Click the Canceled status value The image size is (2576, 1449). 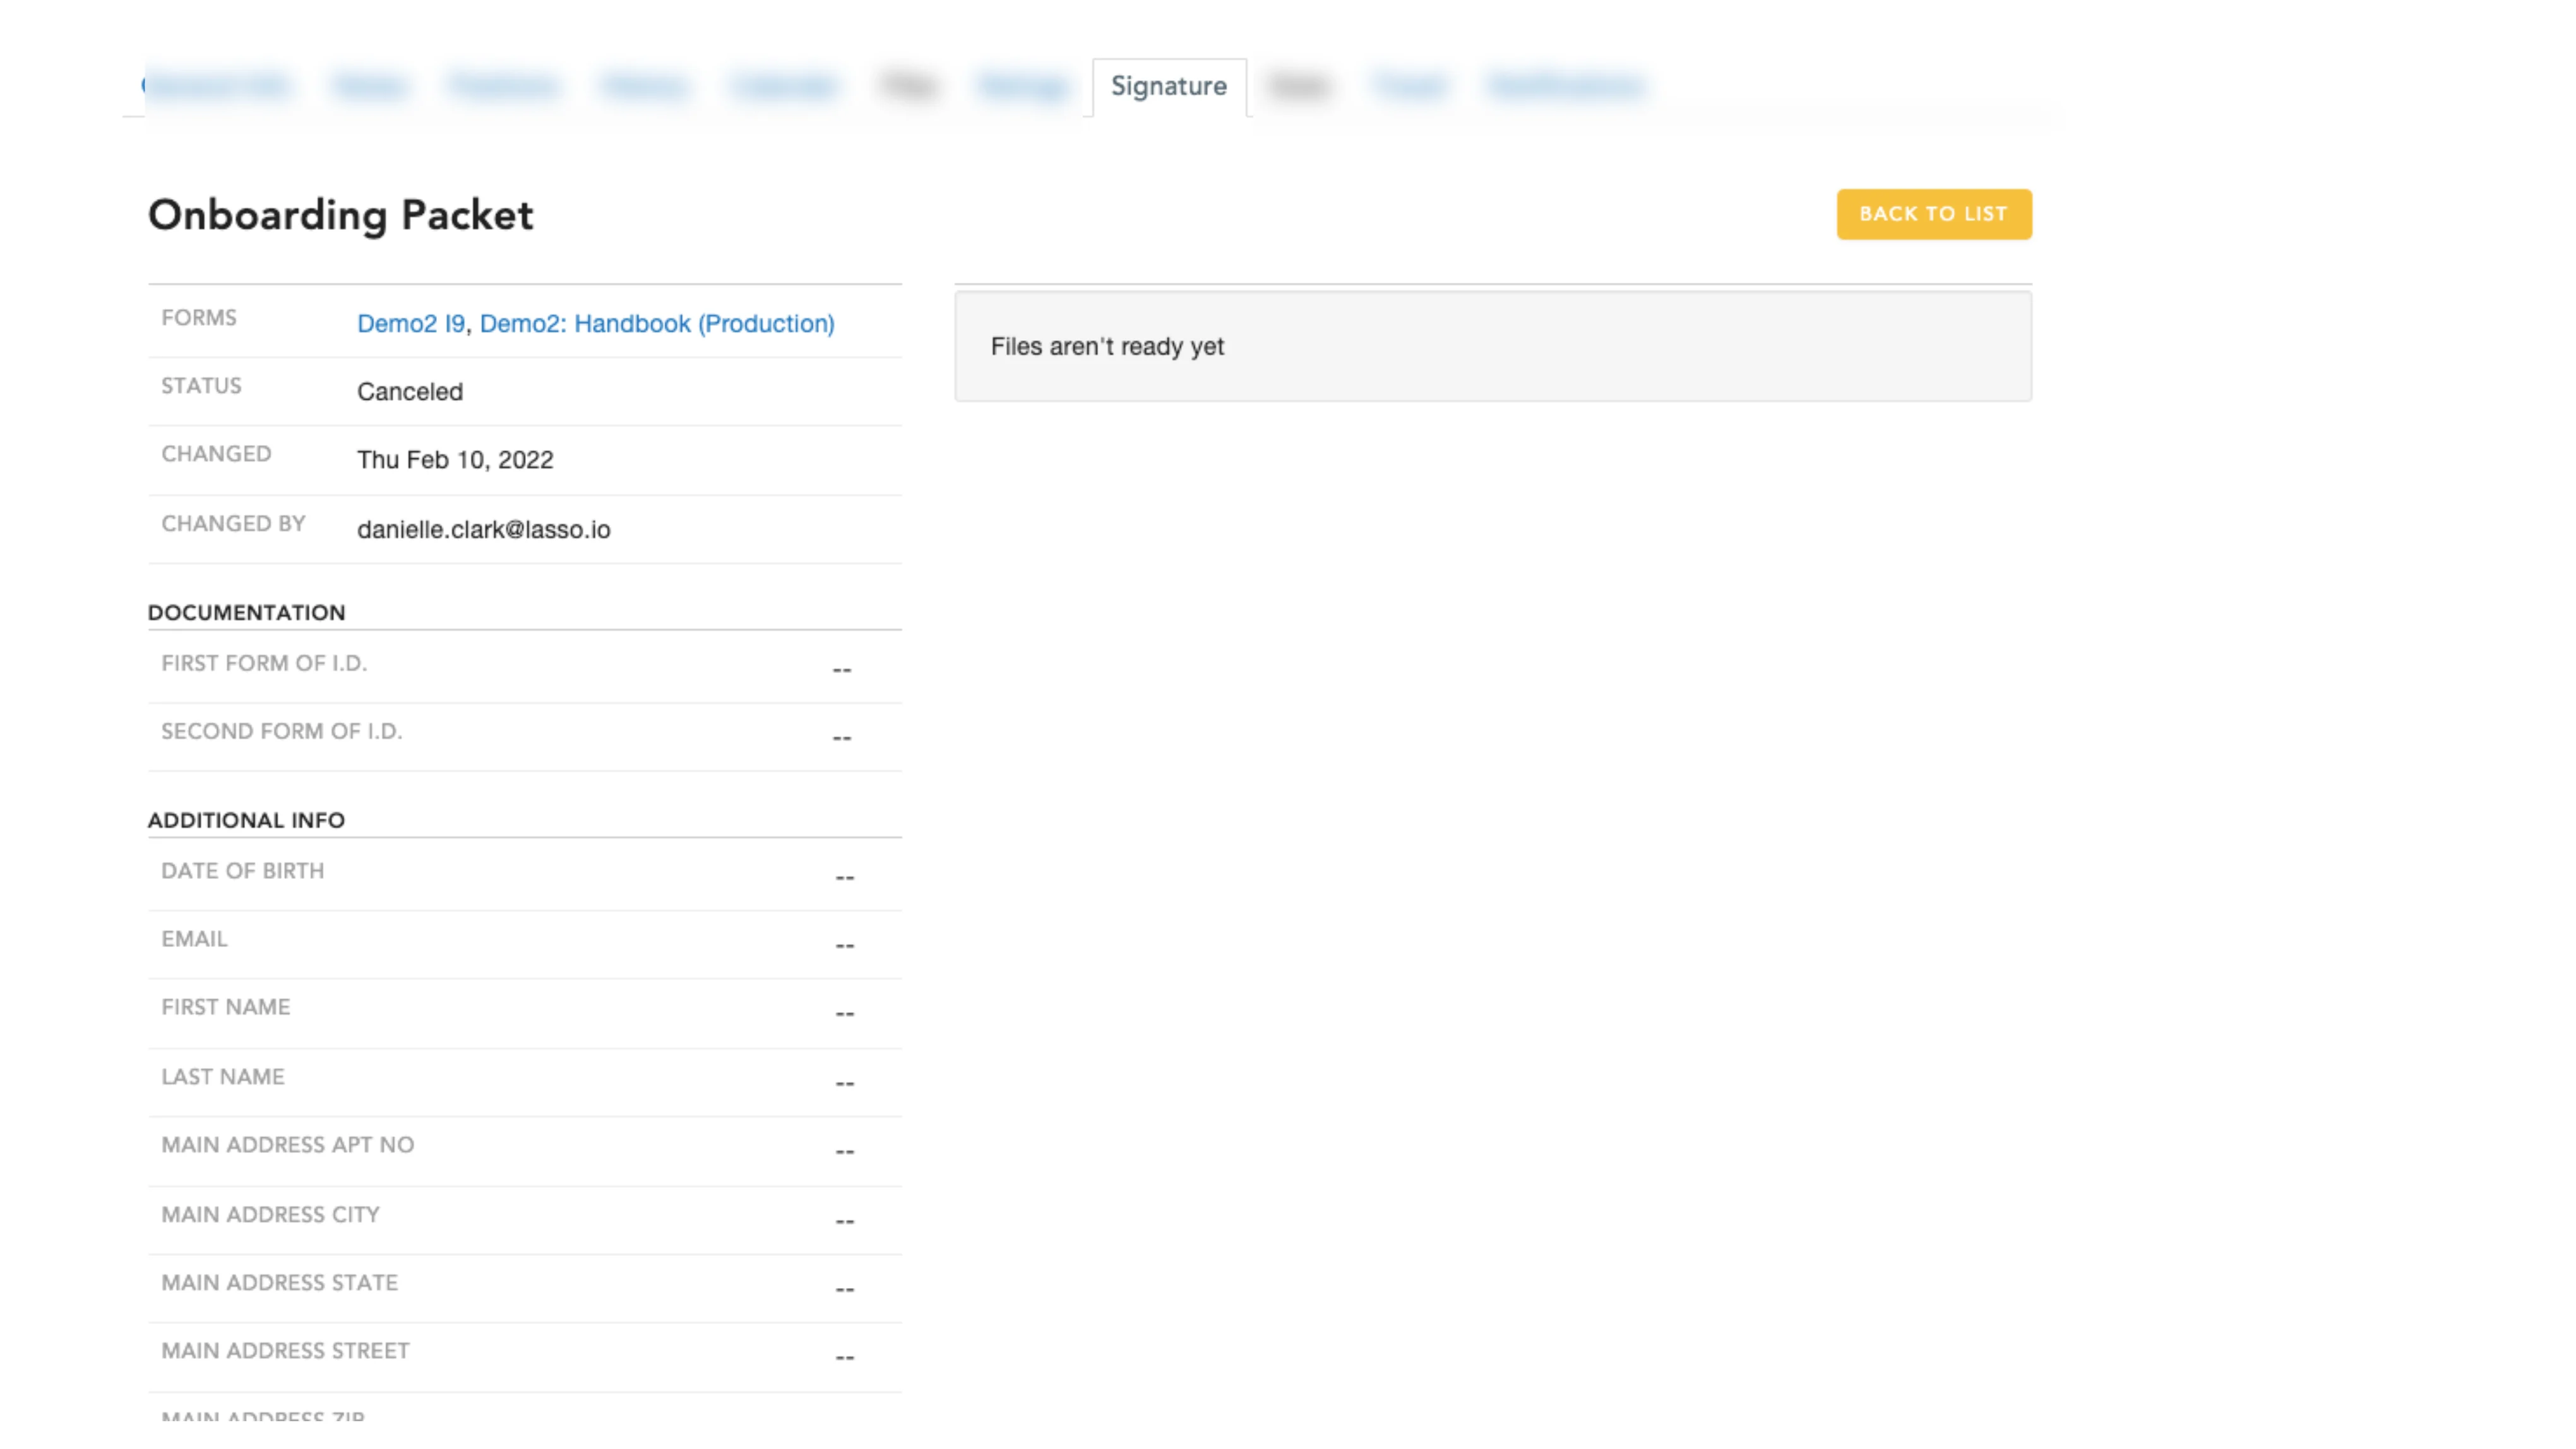[409, 392]
